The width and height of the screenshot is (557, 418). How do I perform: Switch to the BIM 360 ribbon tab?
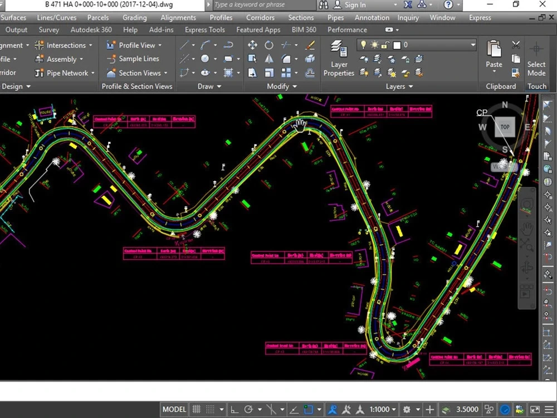[304, 30]
